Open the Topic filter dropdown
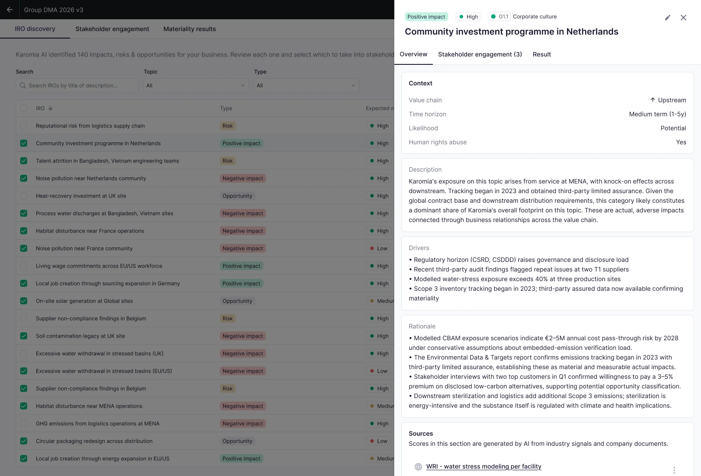Screen dimensions: 701x476 click(196, 85)
